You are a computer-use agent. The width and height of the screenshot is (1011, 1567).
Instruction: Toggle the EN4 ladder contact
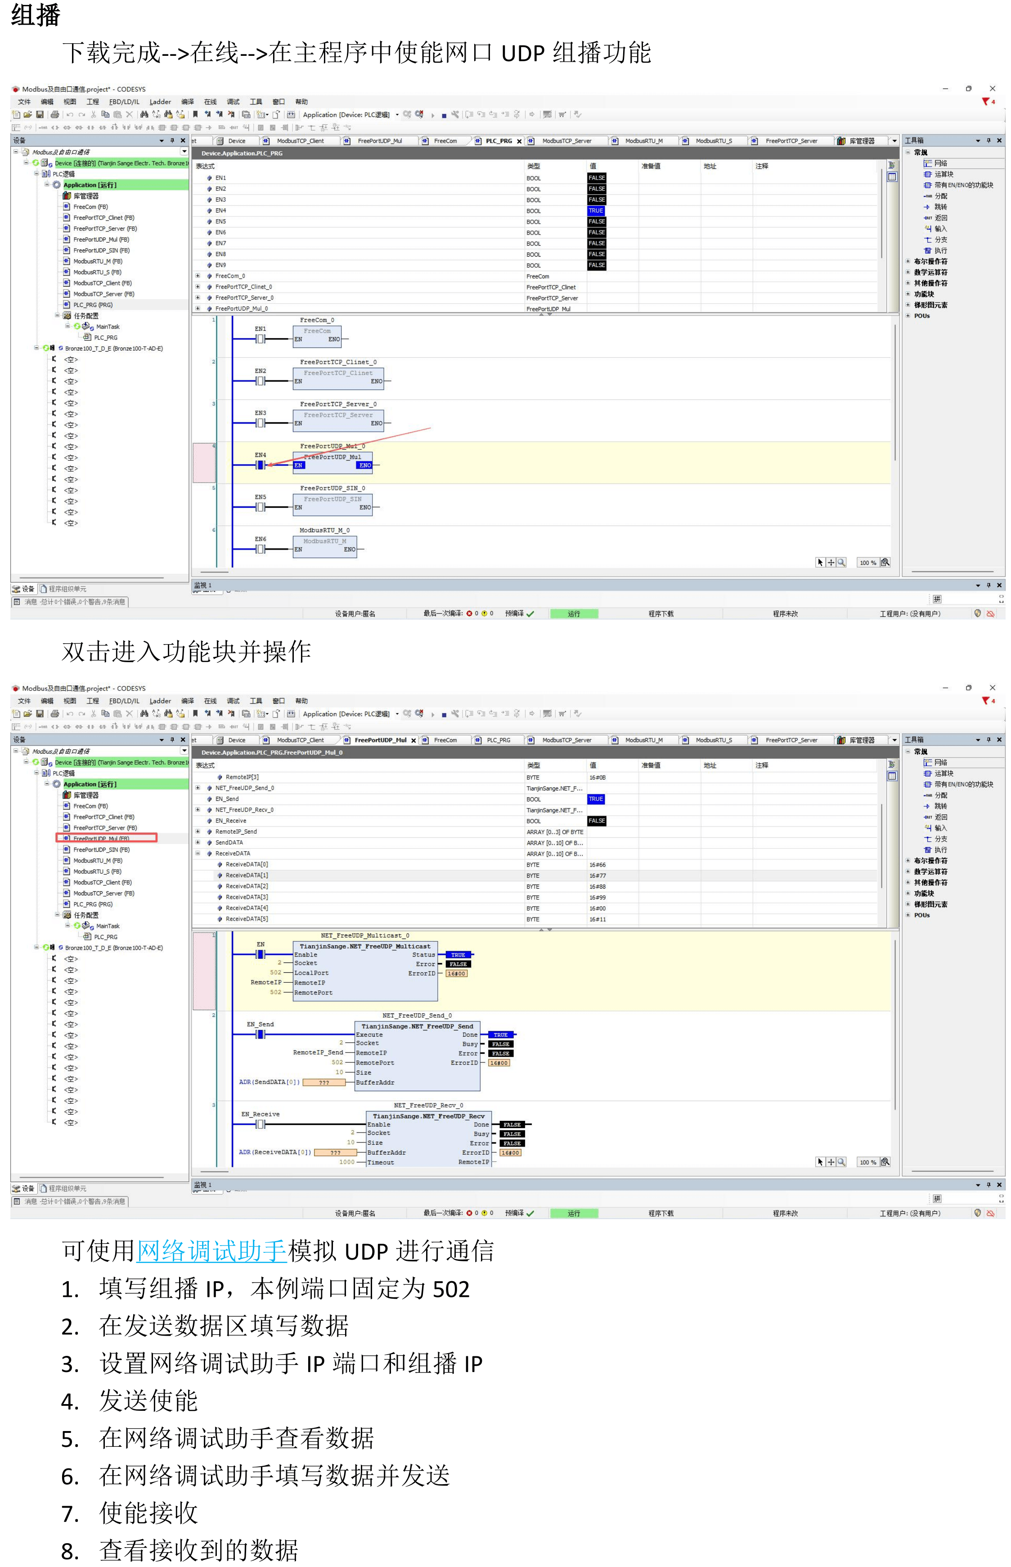coord(261,465)
